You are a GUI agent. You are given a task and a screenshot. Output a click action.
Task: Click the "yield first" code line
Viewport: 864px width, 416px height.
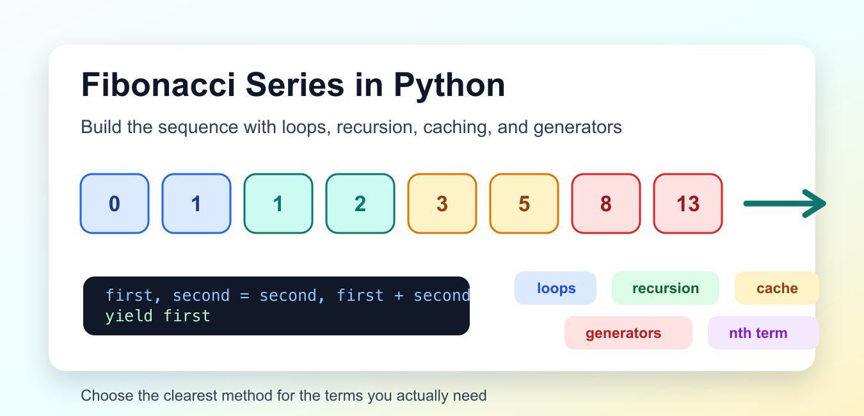coord(158,316)
